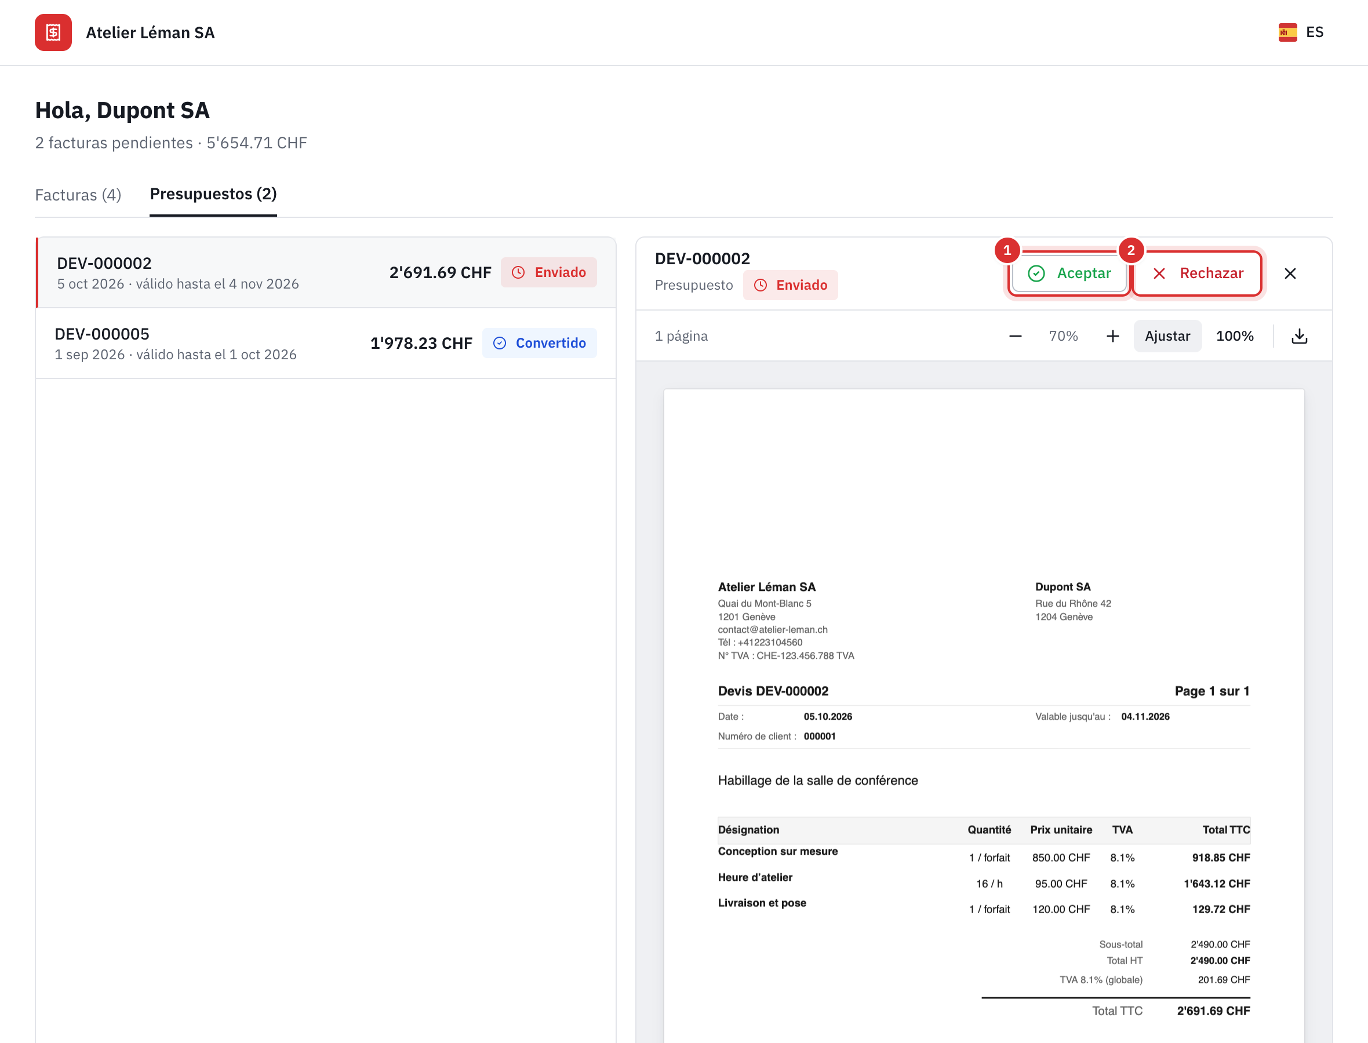Open quote DEV-000002 in the list
The image size is (1368, 1043).
point(326,272)
